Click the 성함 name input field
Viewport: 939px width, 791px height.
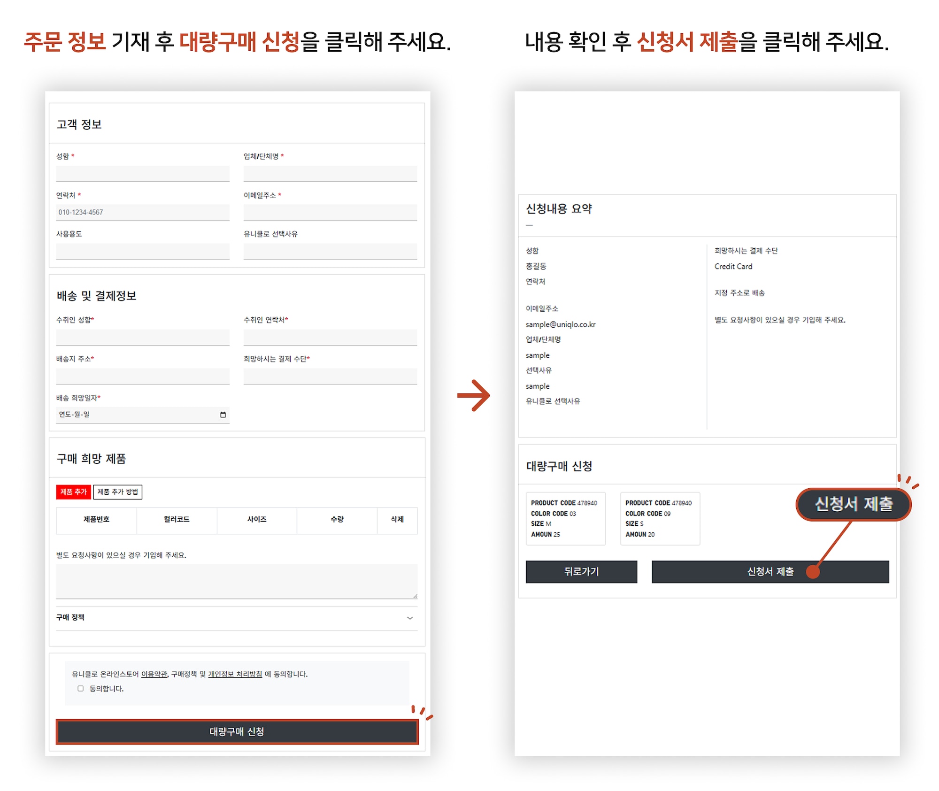tap(142, 173)
